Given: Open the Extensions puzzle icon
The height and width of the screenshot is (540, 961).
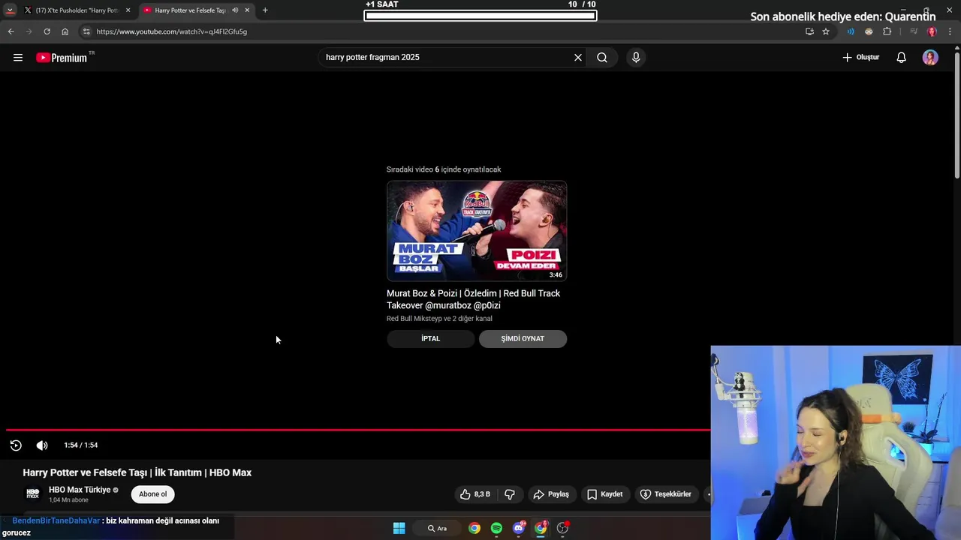Looking at the screenshot, I should 887,31.
